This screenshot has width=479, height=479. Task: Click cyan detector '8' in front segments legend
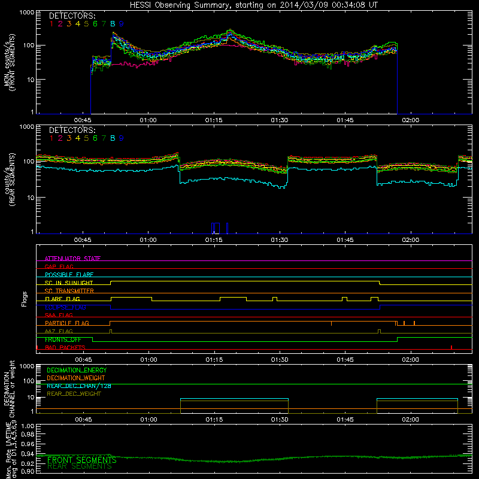(113, 24)
